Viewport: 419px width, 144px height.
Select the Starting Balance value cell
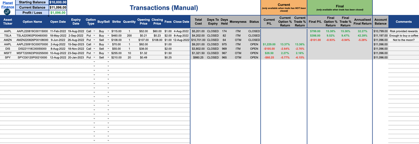pos(58,2)
